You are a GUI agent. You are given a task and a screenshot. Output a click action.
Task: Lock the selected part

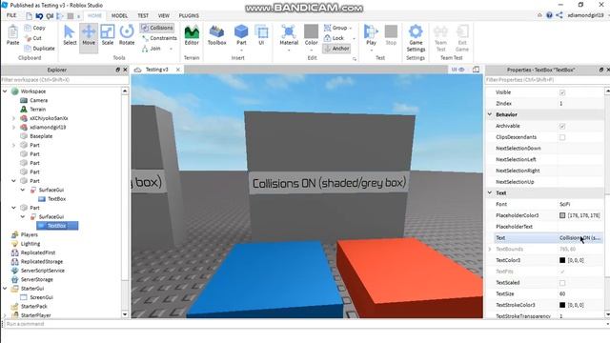coord(335,38)
